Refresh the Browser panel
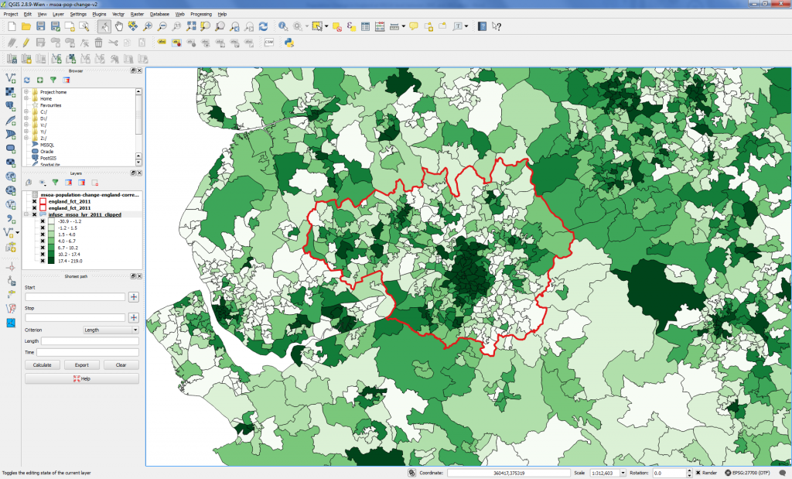792x479 pixels. [27, 80]
